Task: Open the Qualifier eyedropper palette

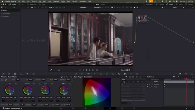Action: (95, 74)
